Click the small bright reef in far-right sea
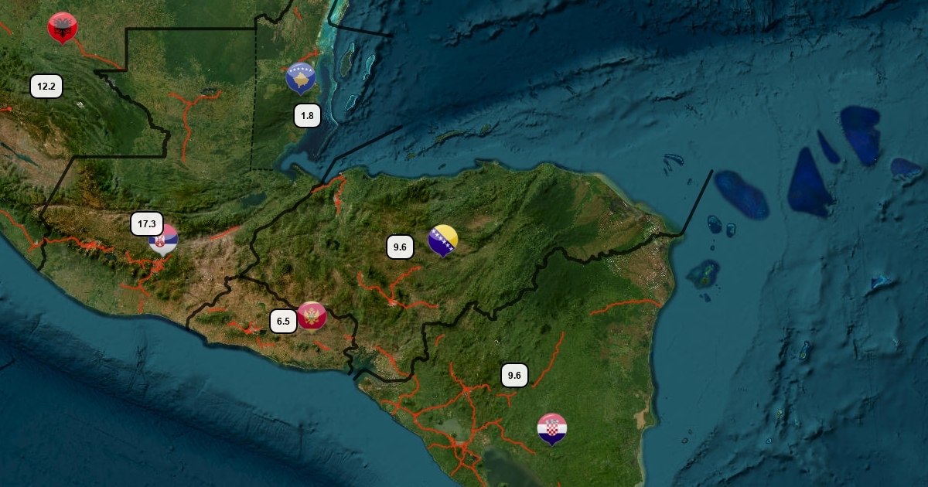The height and width of the screenshot is (487, 928). (882, 284)
